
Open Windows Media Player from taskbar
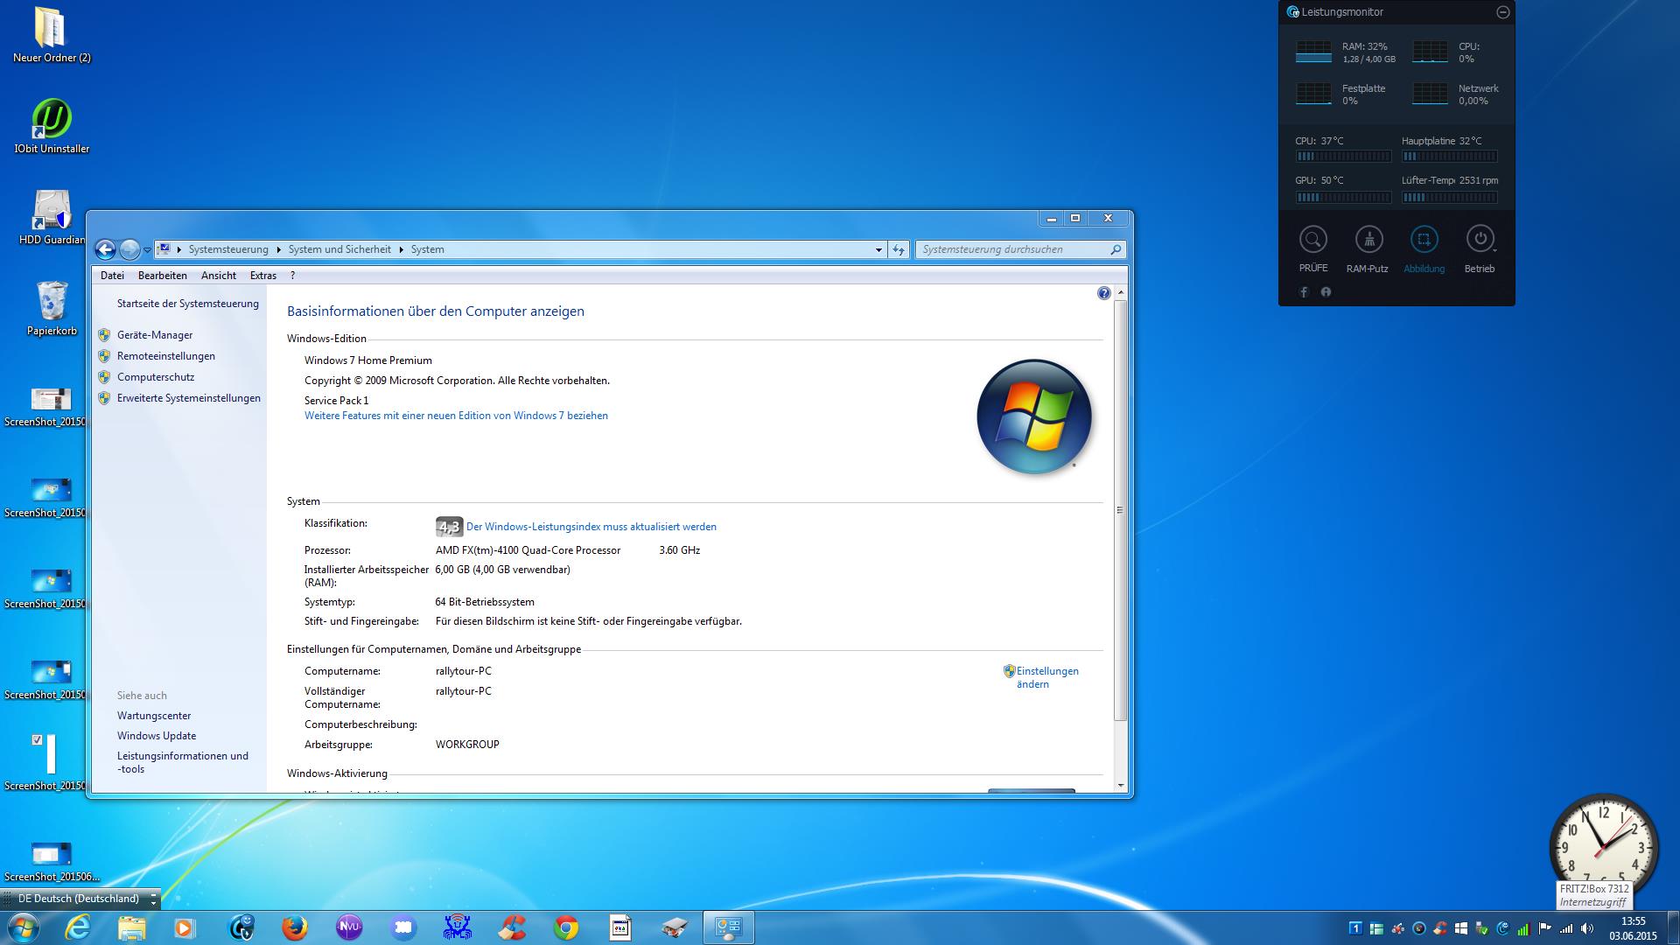click(185, 927)
